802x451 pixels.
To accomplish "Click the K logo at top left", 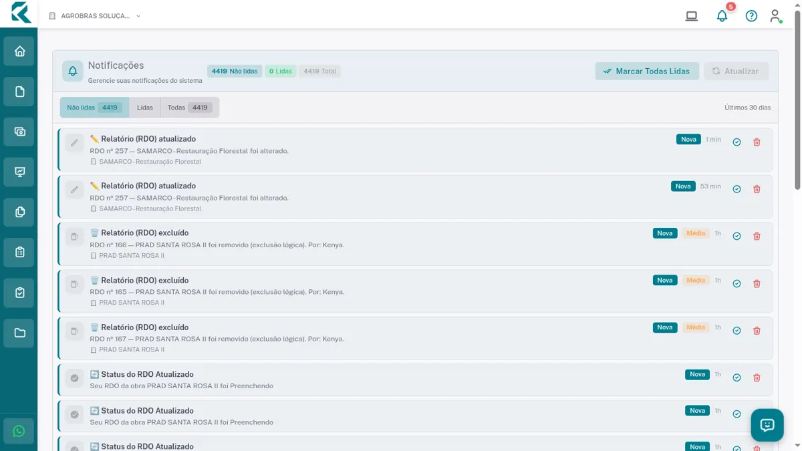I will [21, 13].
